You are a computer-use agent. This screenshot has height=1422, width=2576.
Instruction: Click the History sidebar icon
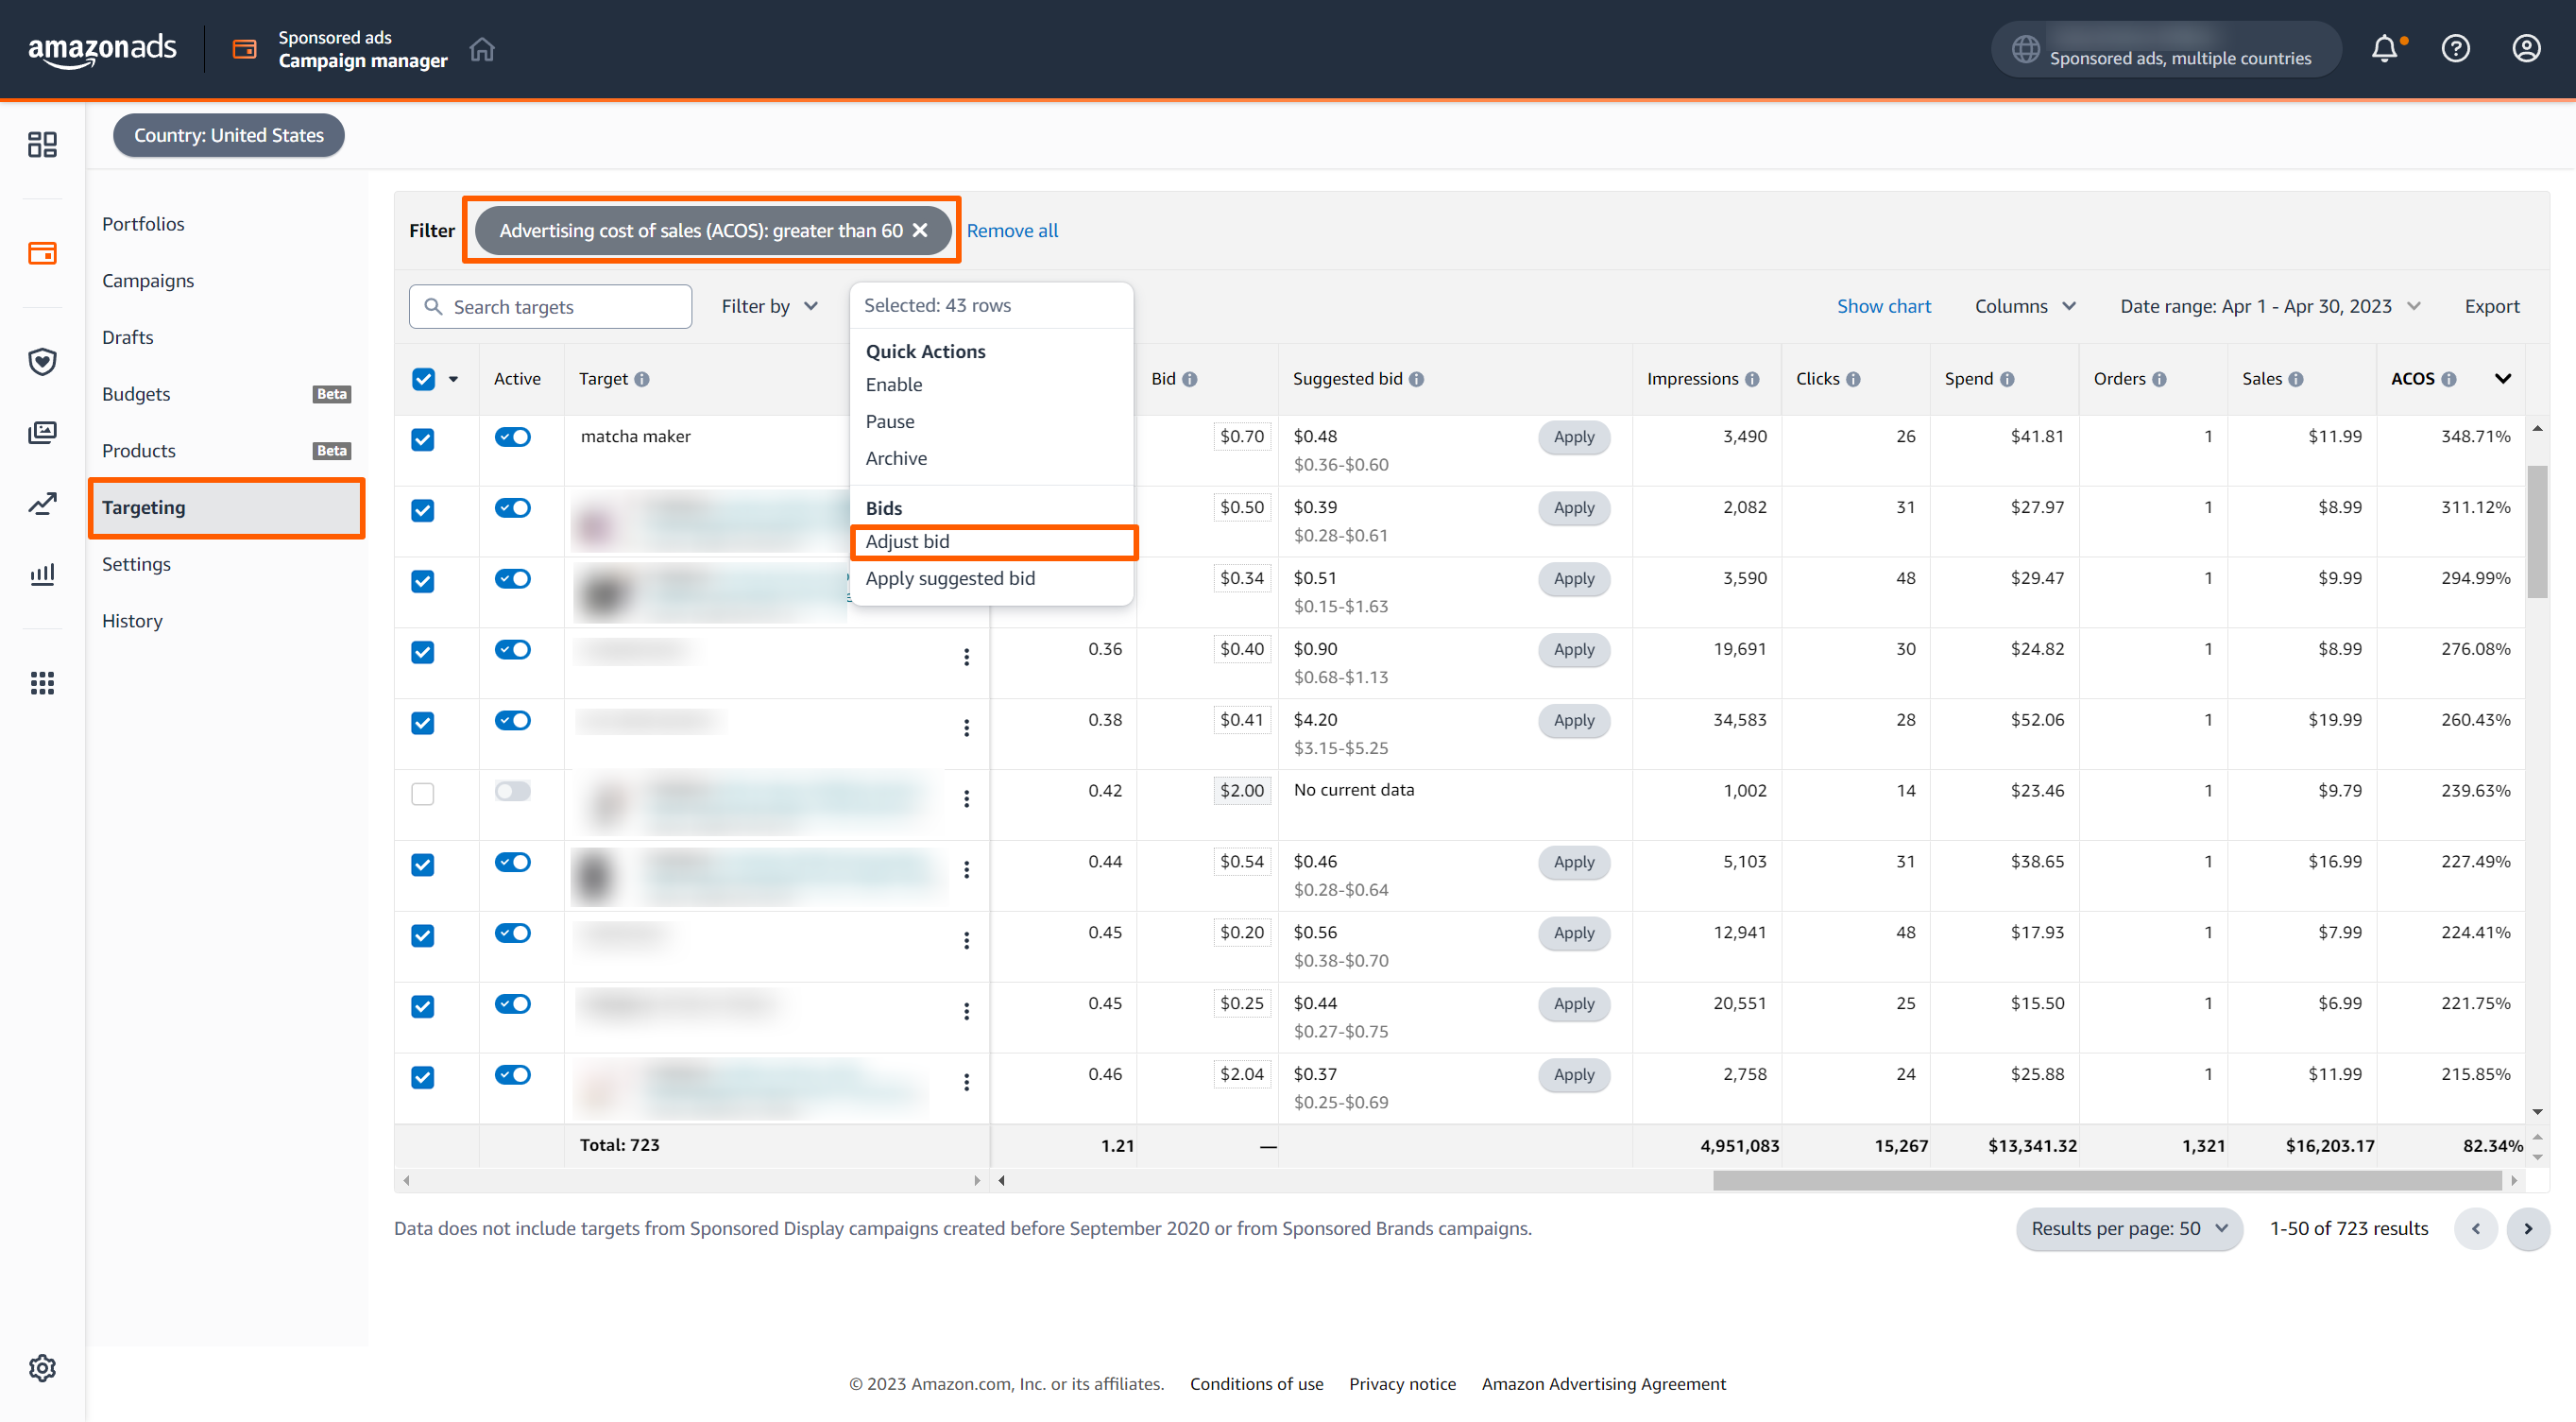click(131, 618)
